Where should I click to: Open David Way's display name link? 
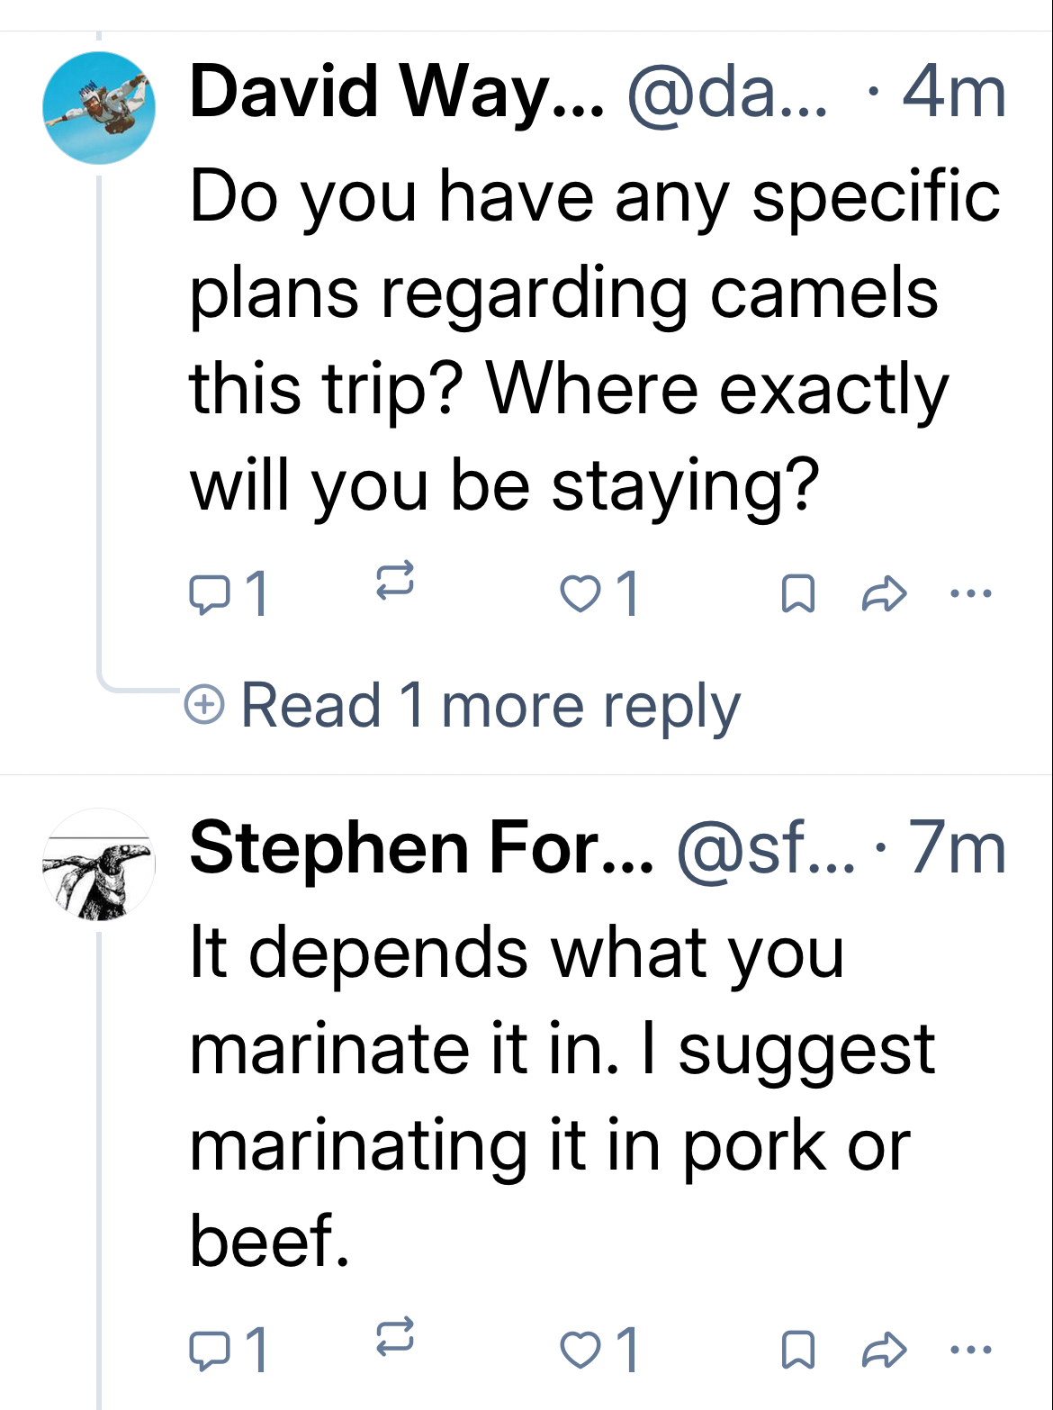pyautogui.click(x=397, y=92)
